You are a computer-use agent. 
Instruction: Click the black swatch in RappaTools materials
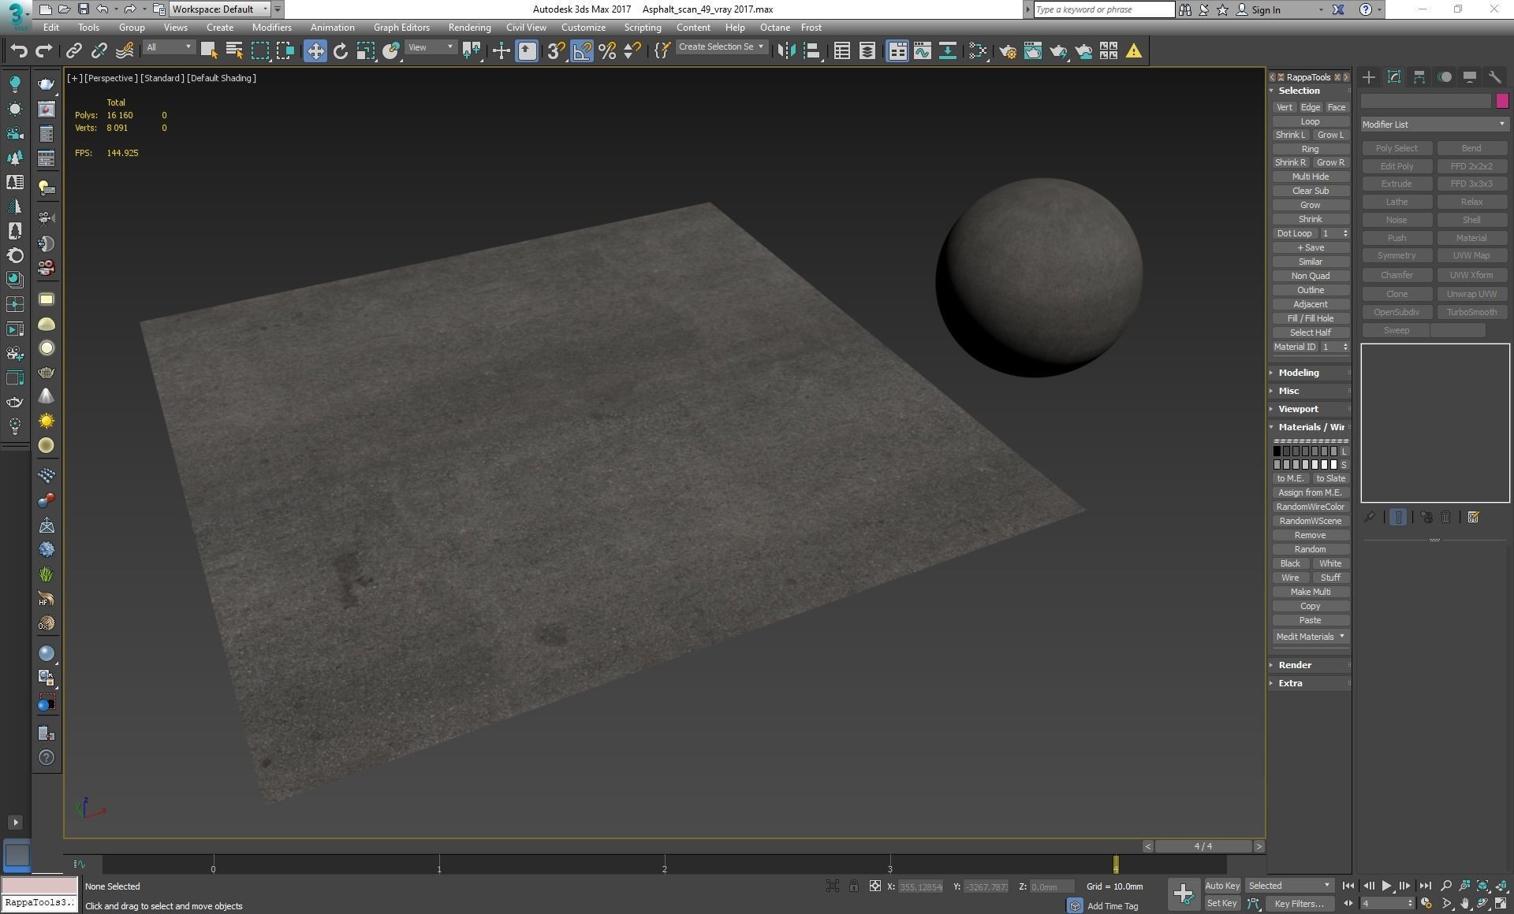pos(1277,451)
